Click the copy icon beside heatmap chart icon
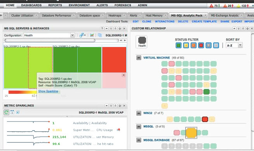This screenshot has height=151, width=254. click(100, 35)
